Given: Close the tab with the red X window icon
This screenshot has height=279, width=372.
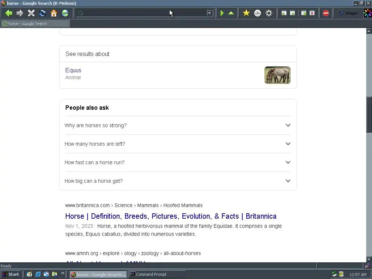Looking at the screenshot, I should [x=312, y=13].
